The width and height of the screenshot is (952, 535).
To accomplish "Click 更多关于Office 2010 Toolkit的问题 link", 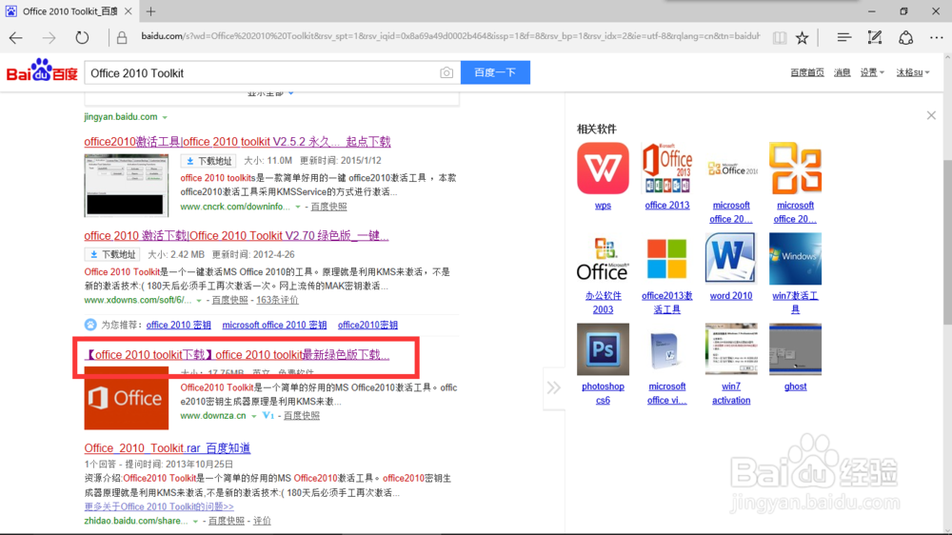I will coord(158,506).
